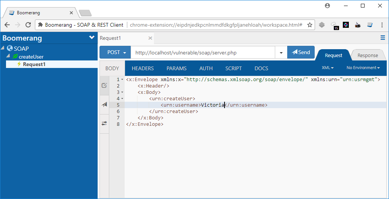
Task: Open the HEADERS section tab
Action: tap(143, 68)
